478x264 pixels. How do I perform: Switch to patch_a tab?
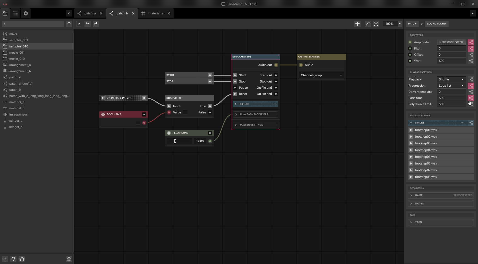pyautogui.click(x=90, y=13)
